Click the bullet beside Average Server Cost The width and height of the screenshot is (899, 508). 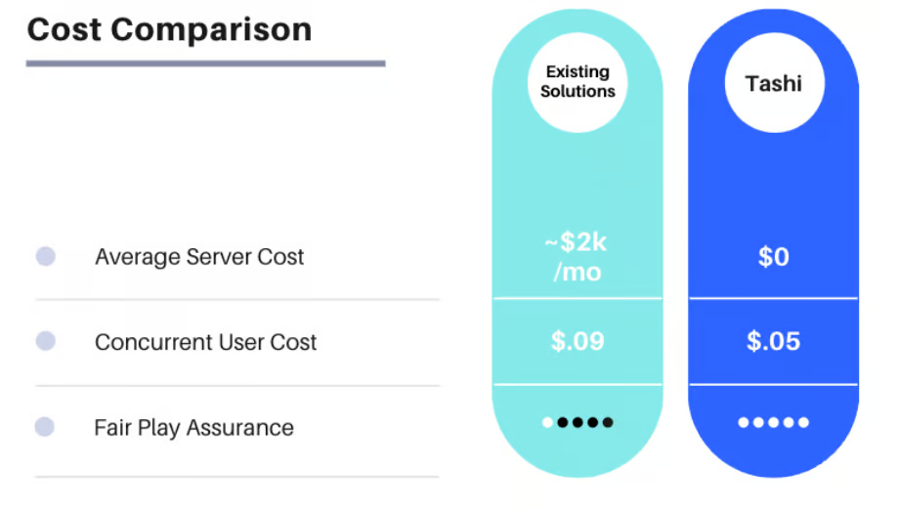click(46, 256)
